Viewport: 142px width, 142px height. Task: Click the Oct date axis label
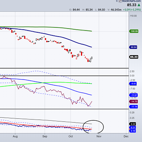tap(71, 137)
